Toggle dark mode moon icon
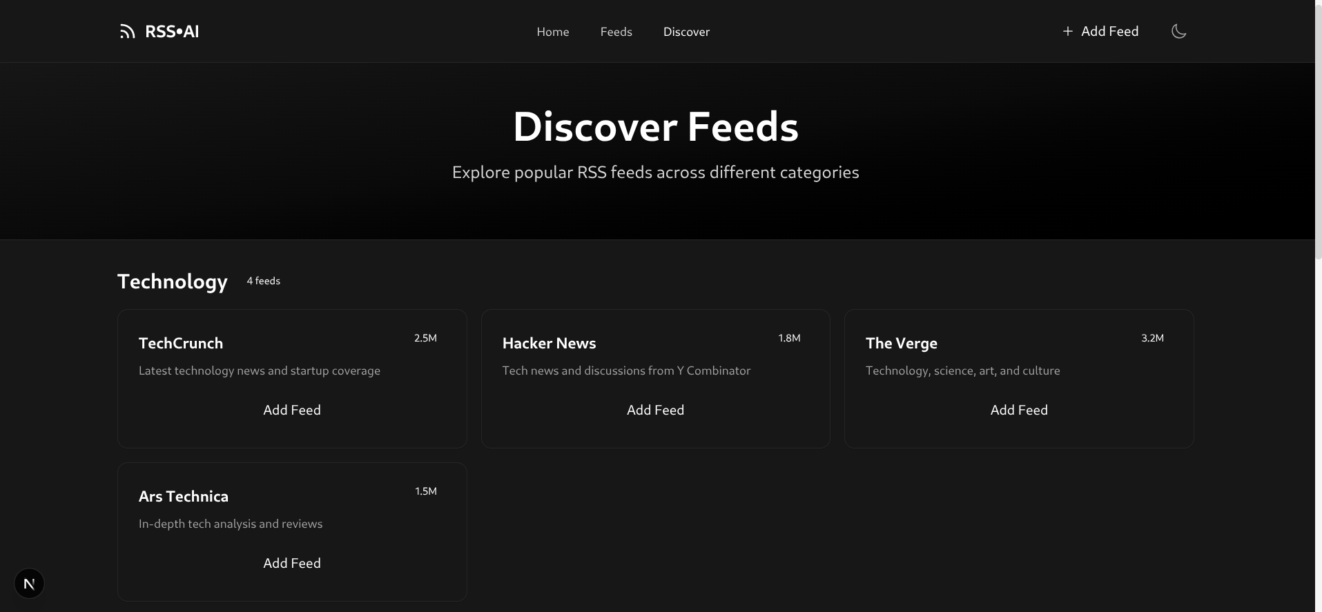This screenshot has height=612, width=1322. pyautogui.click(x=1178, y=31)
